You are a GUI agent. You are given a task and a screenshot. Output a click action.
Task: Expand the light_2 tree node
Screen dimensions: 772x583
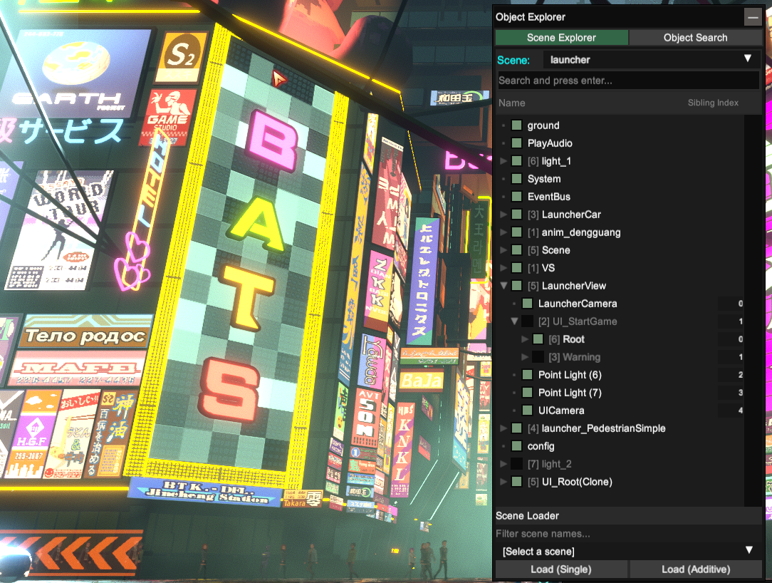(504, 464)
